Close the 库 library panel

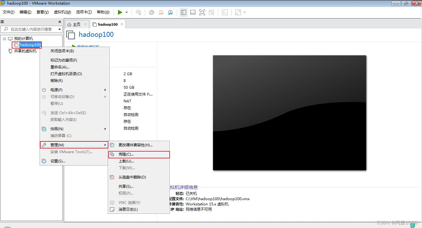click(60, 22)
